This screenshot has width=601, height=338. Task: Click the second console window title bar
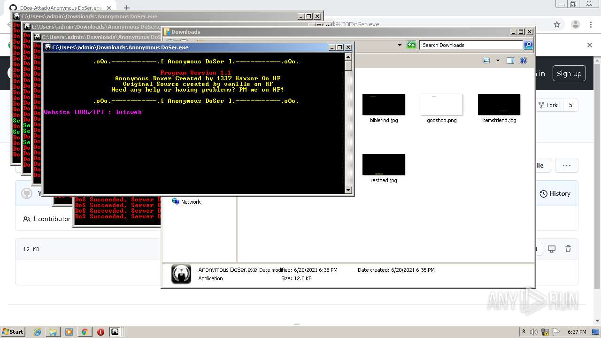click(x=94, y=27)
